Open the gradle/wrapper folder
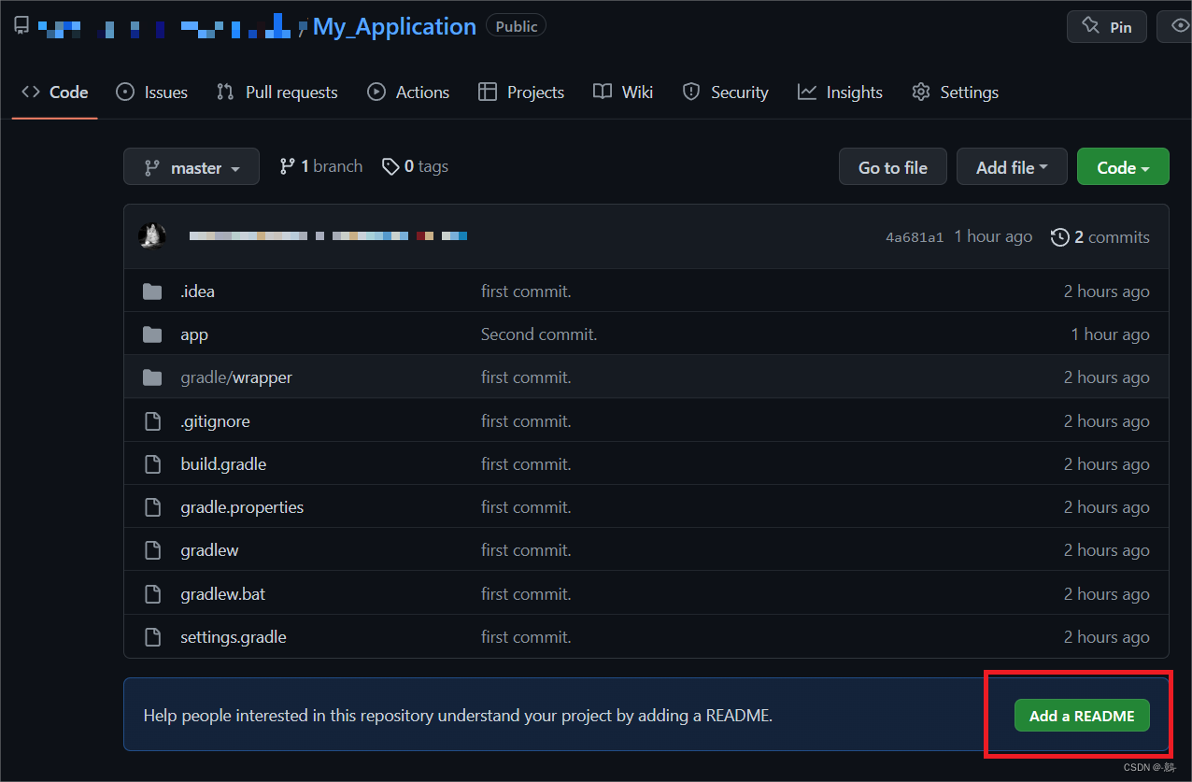Viewport: 1192px width, 782px height. point(236,377)
